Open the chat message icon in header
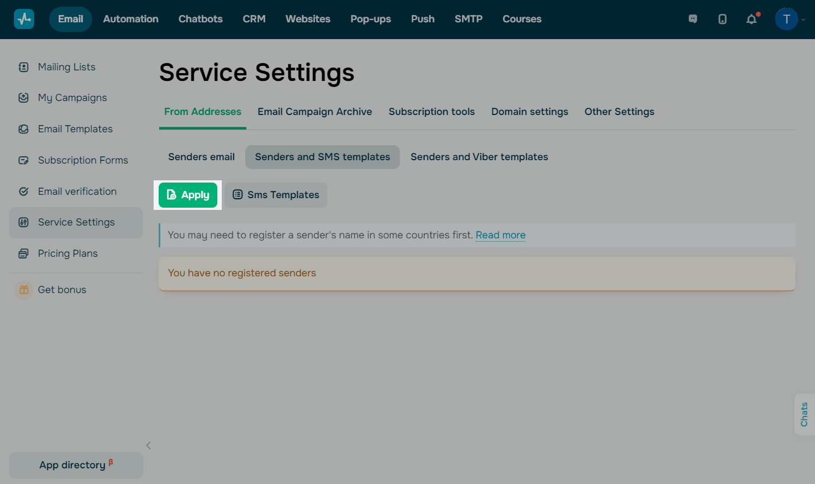 click(693, 19)
